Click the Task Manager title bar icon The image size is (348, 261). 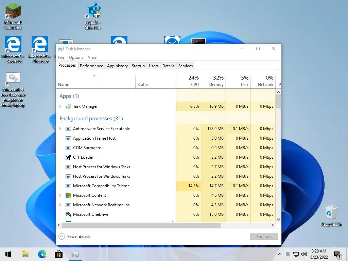61,49
